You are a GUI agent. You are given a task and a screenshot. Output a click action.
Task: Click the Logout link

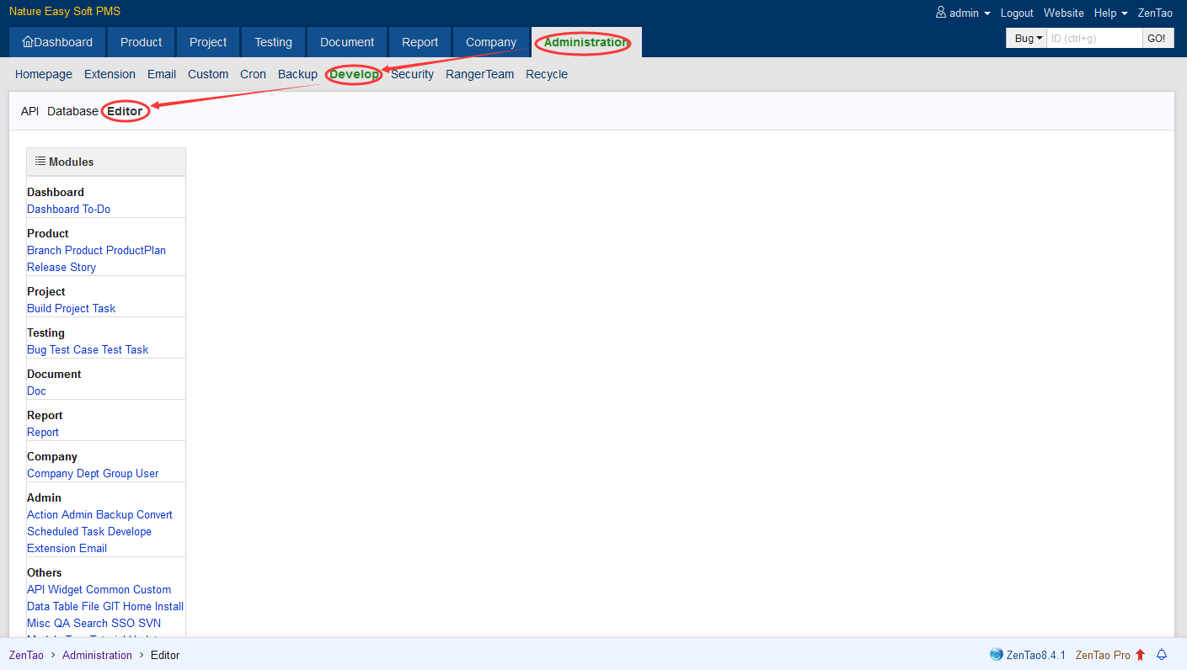[x=1017, y=13]
